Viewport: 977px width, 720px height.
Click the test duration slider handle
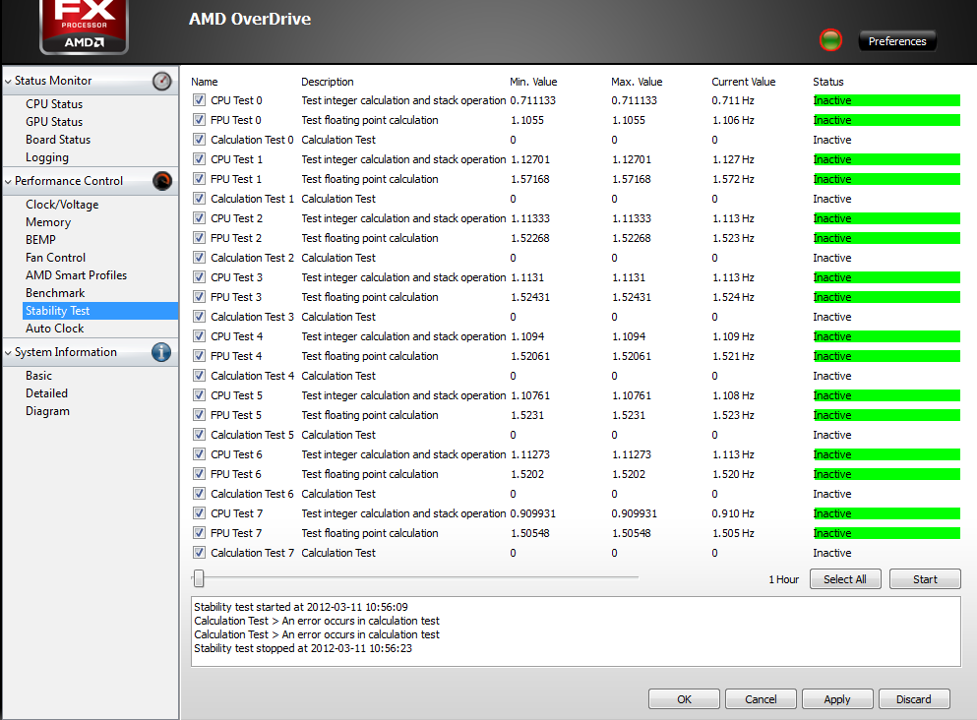pyautogui.click(x=199, y=578)
